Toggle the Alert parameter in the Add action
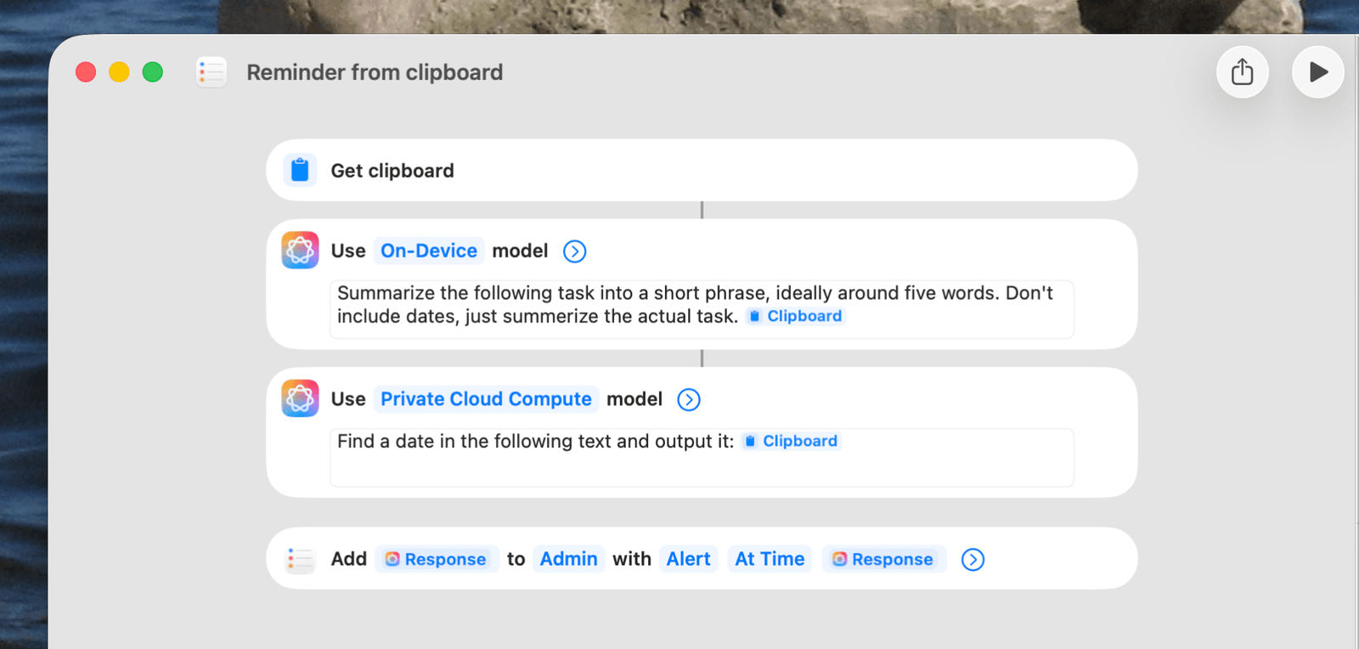This screenshot has height=649, width=1359. 688,559
